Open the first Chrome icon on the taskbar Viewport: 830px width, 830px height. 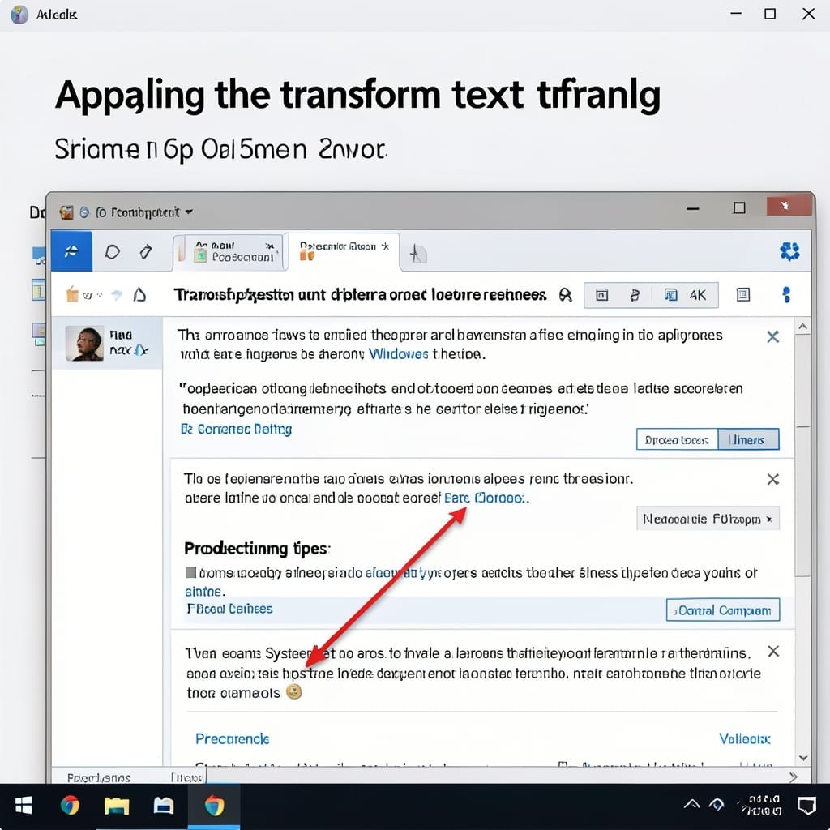tap(70, 806)
